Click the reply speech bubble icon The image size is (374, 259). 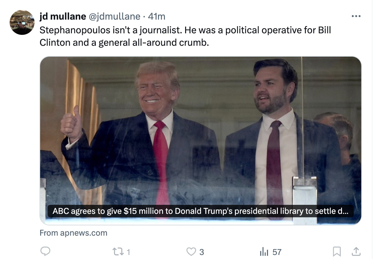[x=46, y=252]
